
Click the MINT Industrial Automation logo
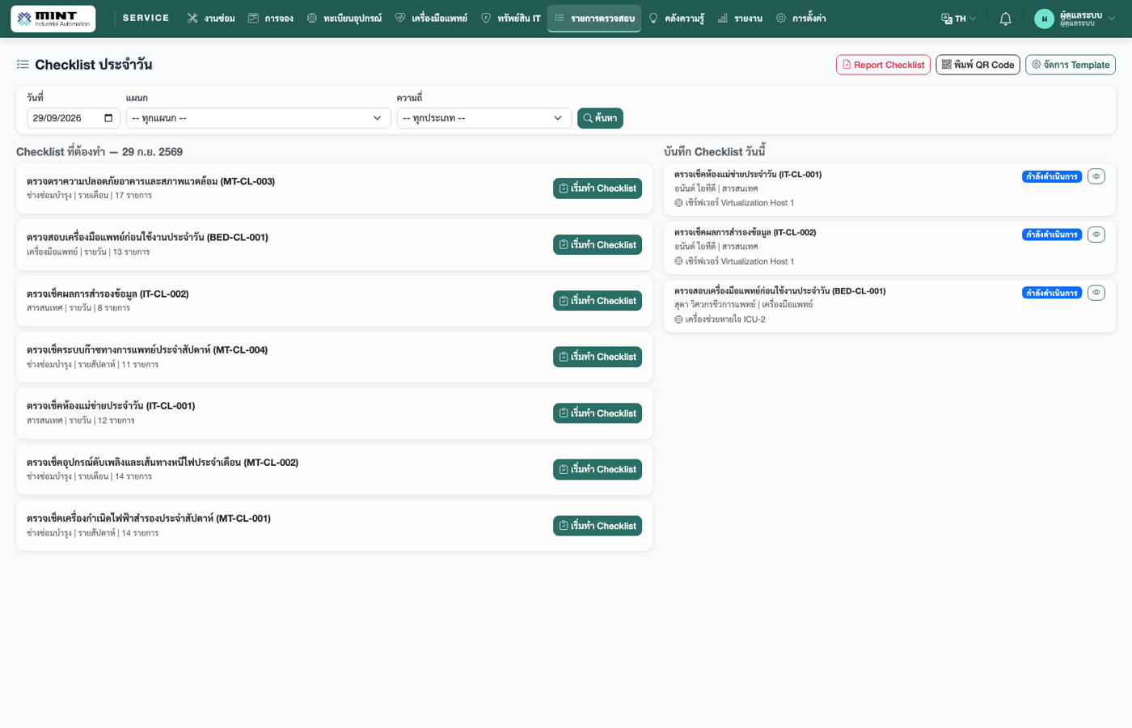click(53, 19)
